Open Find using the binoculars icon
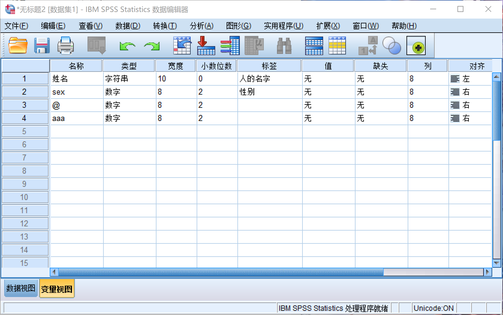 284,46
